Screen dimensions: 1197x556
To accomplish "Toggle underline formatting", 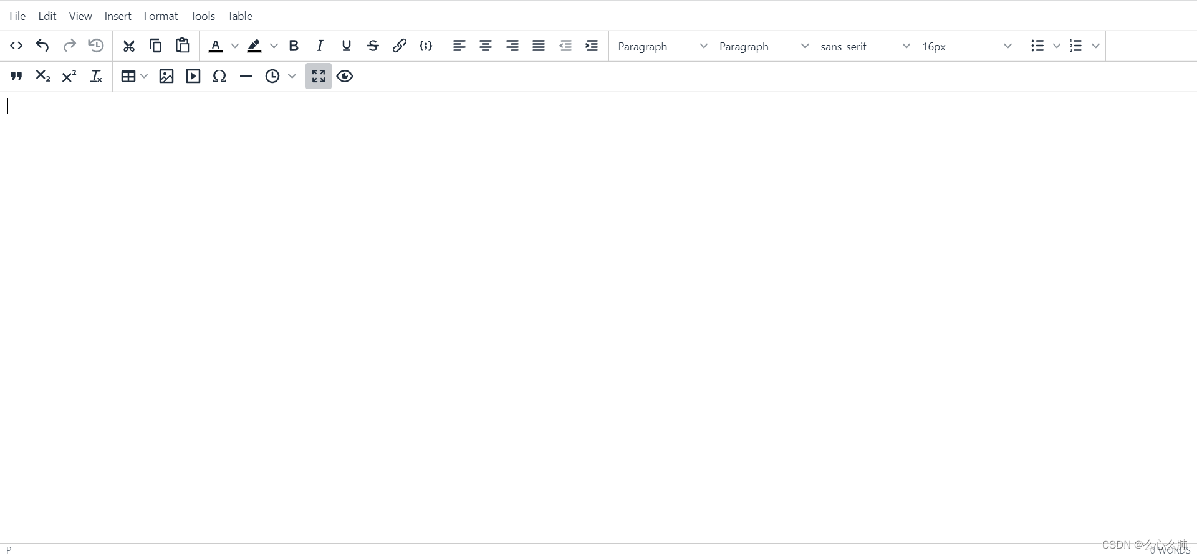I will [x=347, y=46].
